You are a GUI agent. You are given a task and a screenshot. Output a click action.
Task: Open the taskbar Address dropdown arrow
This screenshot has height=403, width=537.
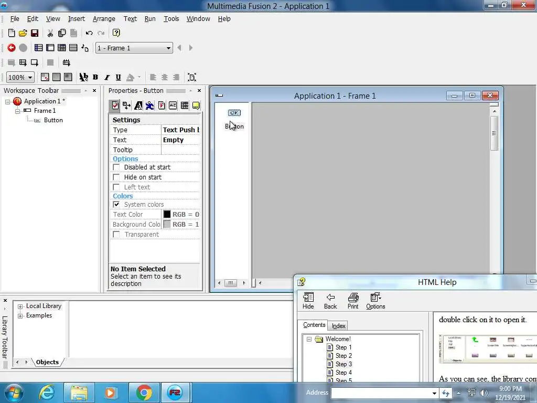[434, 393]
